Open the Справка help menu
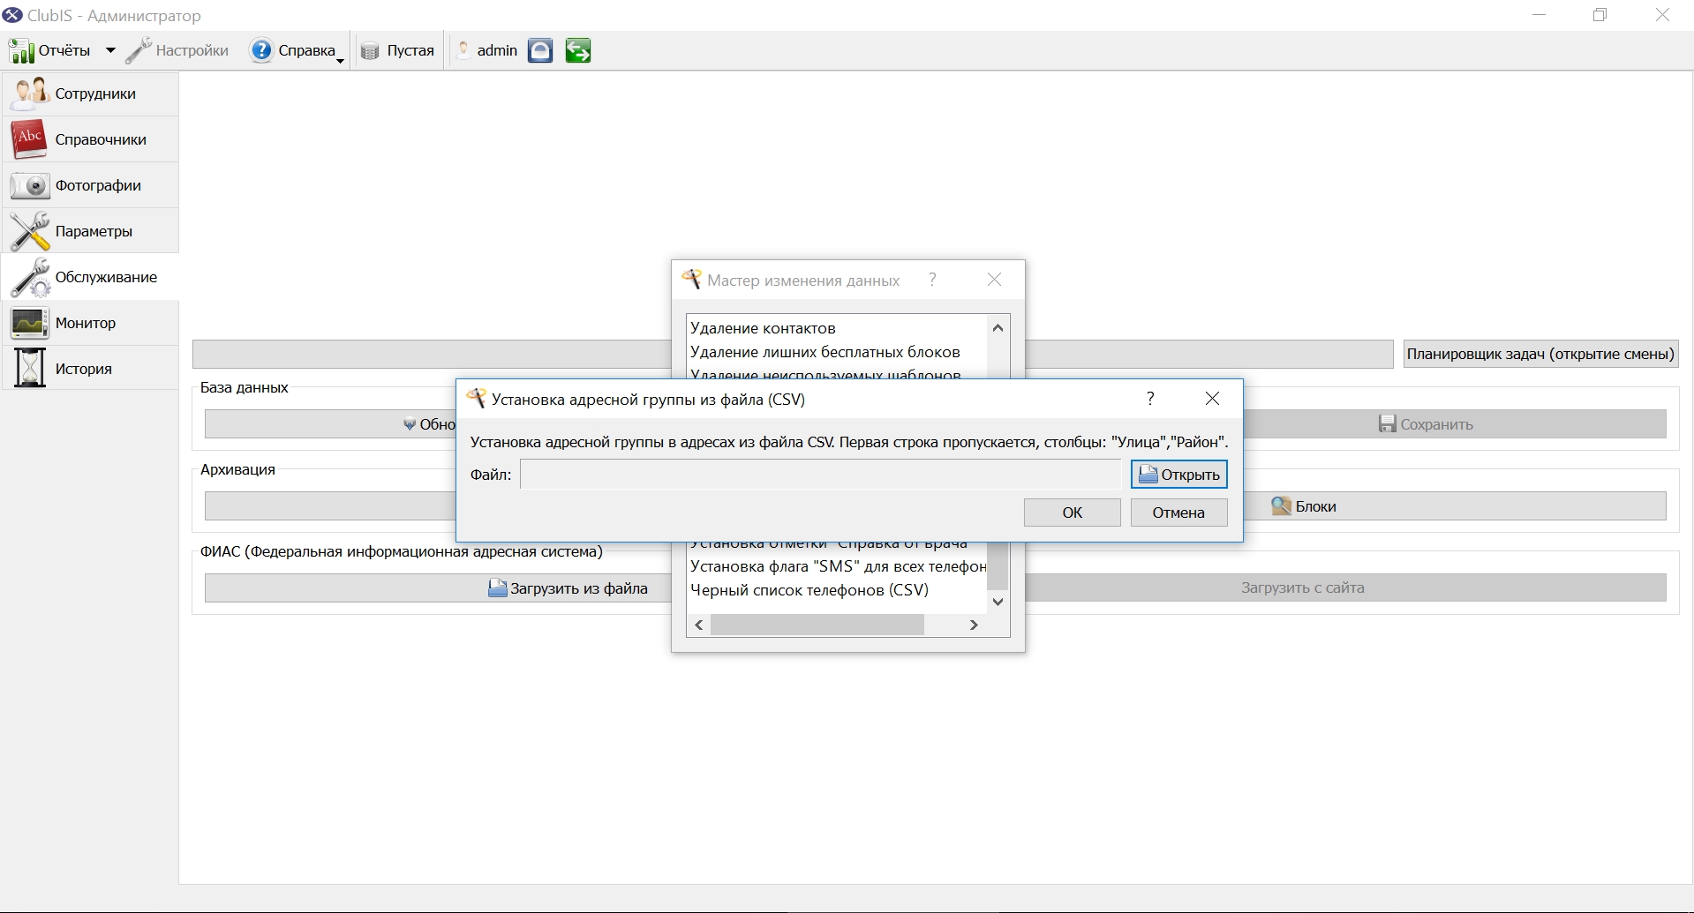1694x913 pixels. [x=296, y=50]
